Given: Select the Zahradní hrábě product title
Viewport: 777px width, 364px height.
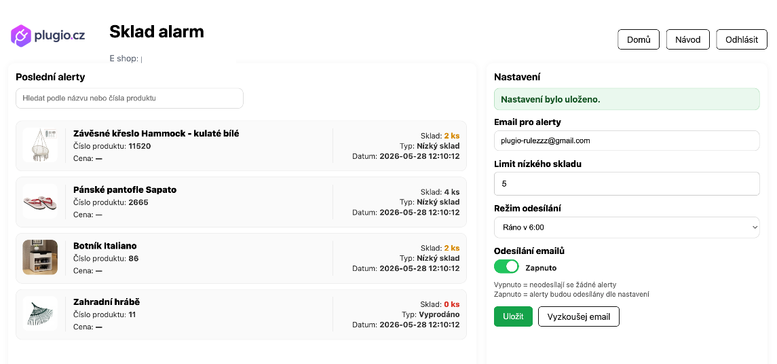Looking at the screenshot, I should point(107,302).
